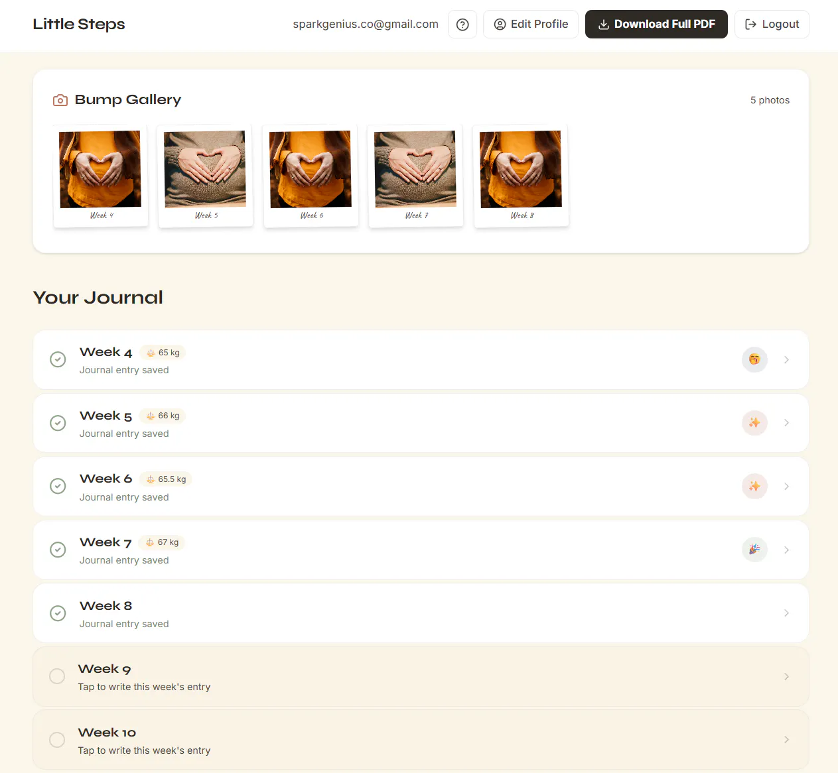Screen dimensions: 838x773
Task: Click the Little Steps logo
Action: point(79,25)
